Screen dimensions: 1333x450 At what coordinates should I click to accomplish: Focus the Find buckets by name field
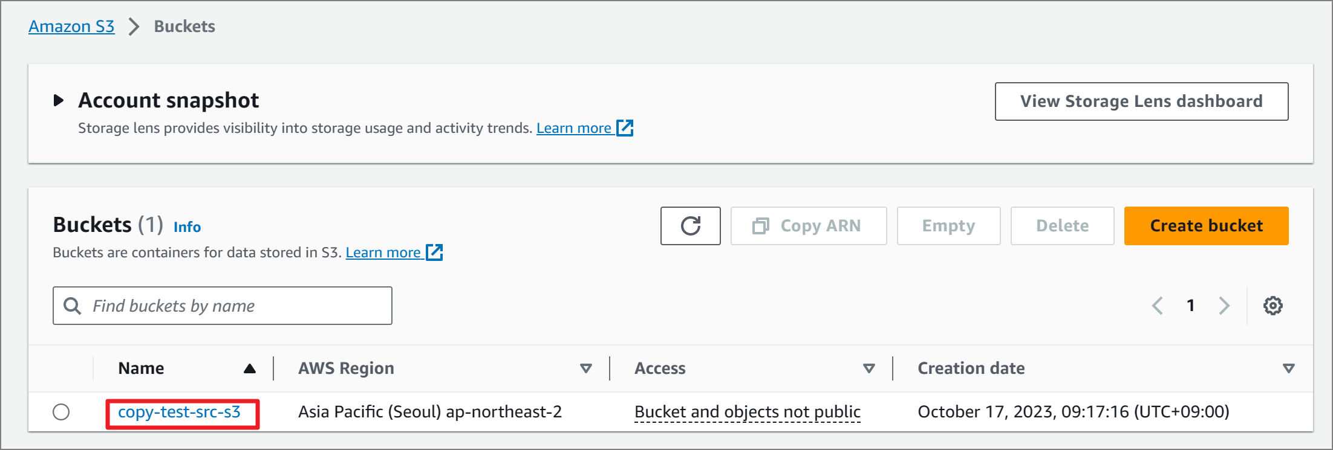coord(223,306)
